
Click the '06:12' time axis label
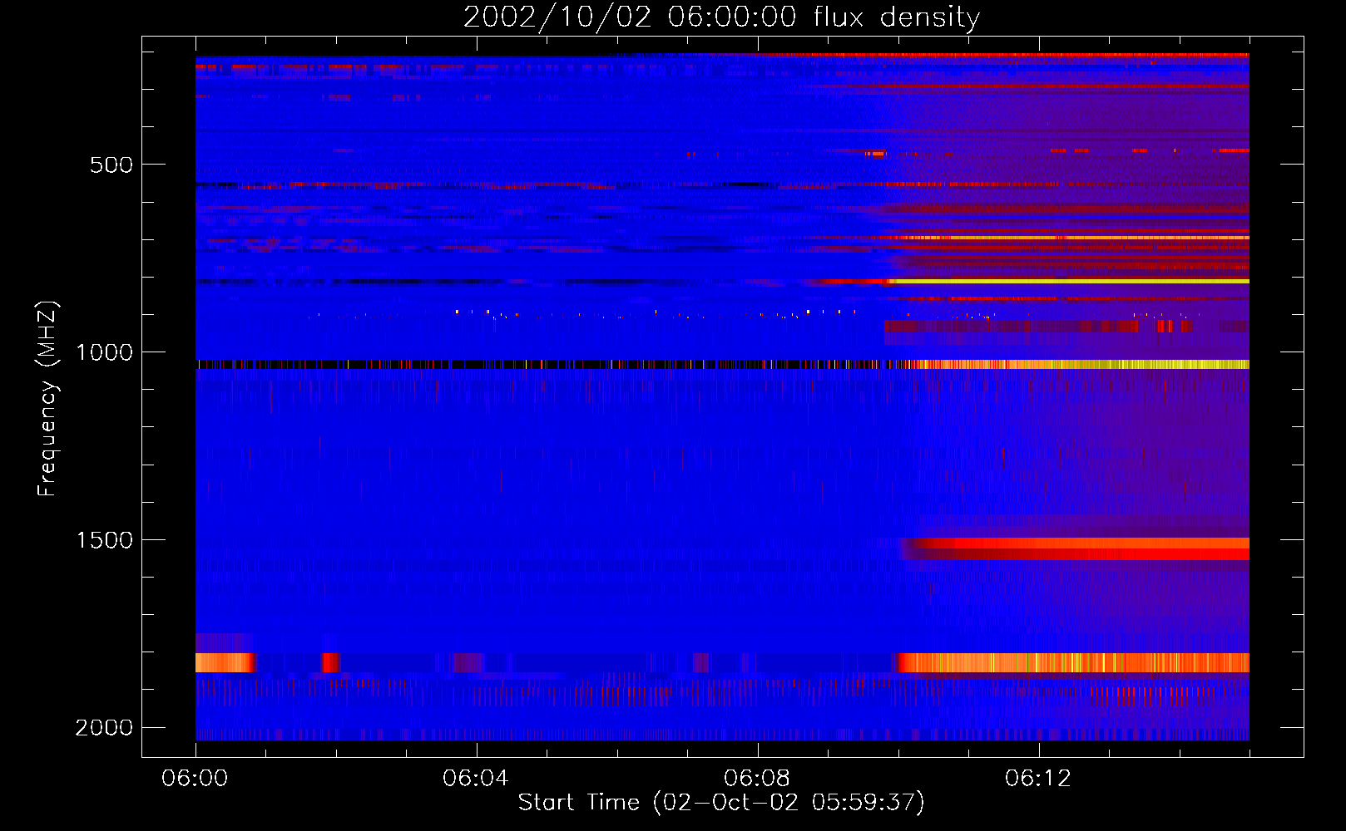(x=1038, y=779)
